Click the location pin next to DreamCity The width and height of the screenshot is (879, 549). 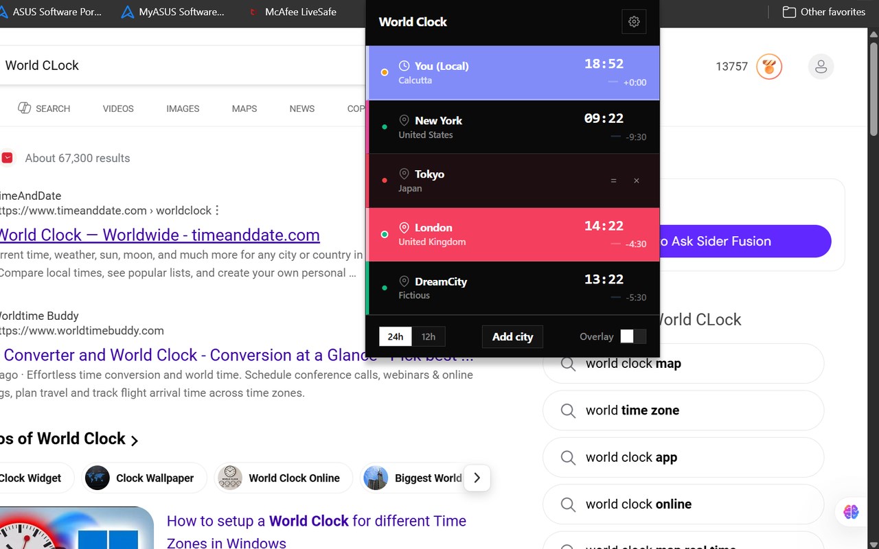pos(404,281)
